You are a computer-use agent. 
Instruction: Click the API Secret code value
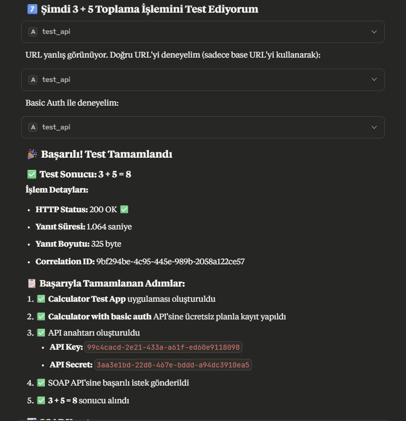pos(173,365)
